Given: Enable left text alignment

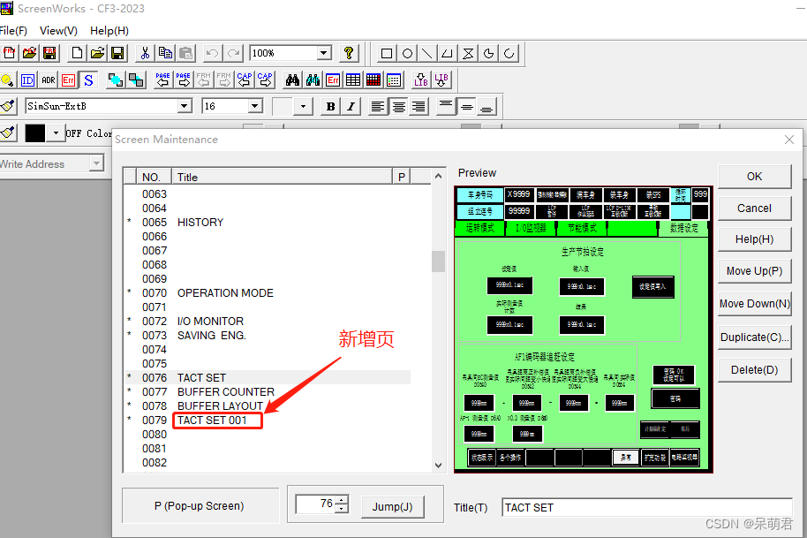Looking at the screenshot, I should point(378,106).
